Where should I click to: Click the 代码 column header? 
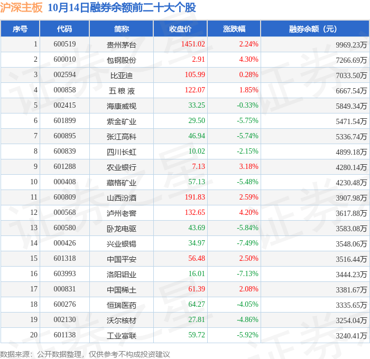point(64,29)
